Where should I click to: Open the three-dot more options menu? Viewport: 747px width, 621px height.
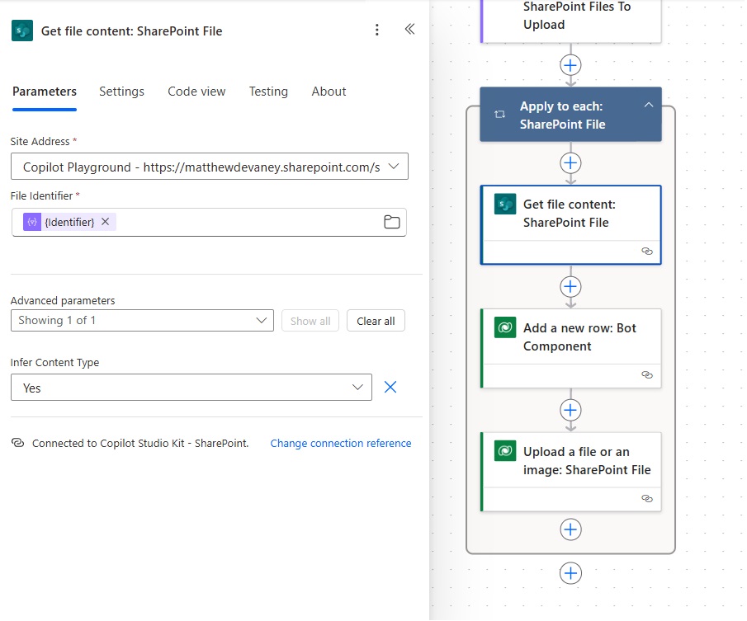(x=377, y=30)
